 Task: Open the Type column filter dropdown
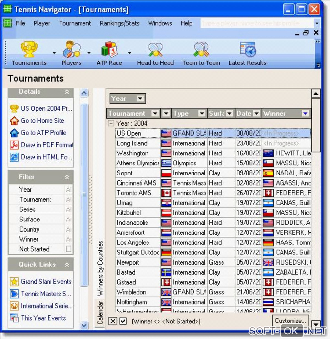tap(202, 113)
